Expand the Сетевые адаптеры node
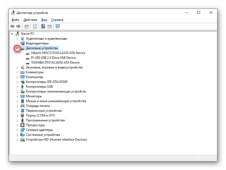 pyautogui.click(x=17, y=130)
